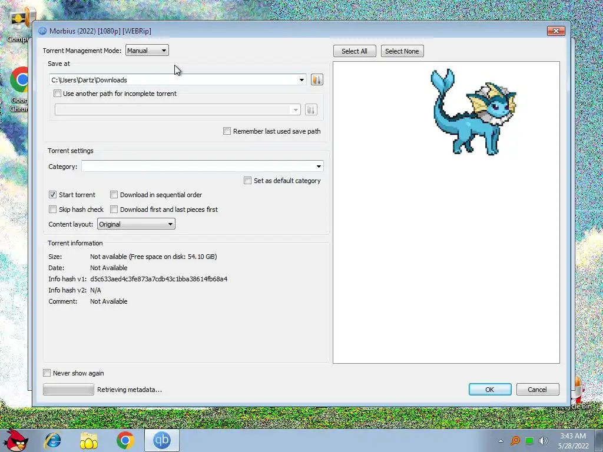This screenshot has width=603, height=452.
Task: Open Chrome from the taskbar
Action: 125,440
